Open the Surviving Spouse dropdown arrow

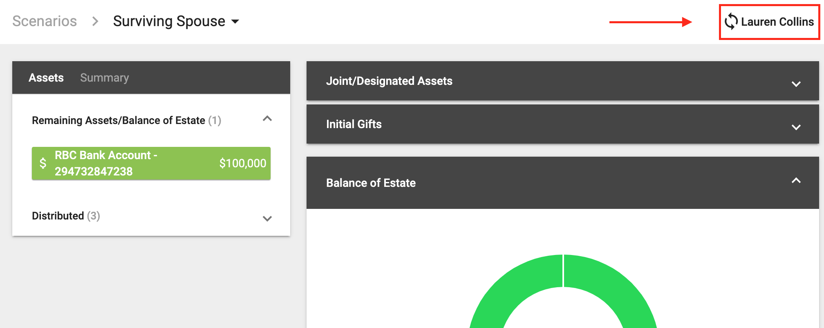tap(235, 22)
